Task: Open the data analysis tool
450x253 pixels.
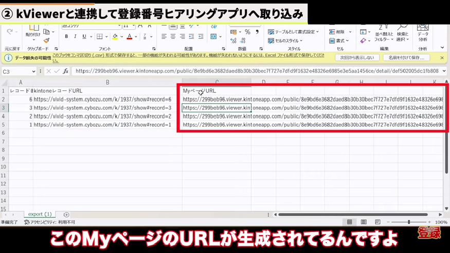Action: tap(422, 35)
